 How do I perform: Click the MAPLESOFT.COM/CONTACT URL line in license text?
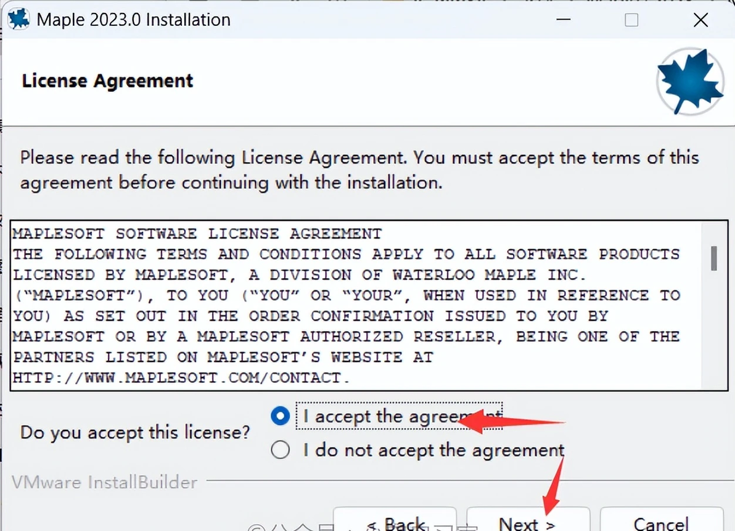click(181, 377)
